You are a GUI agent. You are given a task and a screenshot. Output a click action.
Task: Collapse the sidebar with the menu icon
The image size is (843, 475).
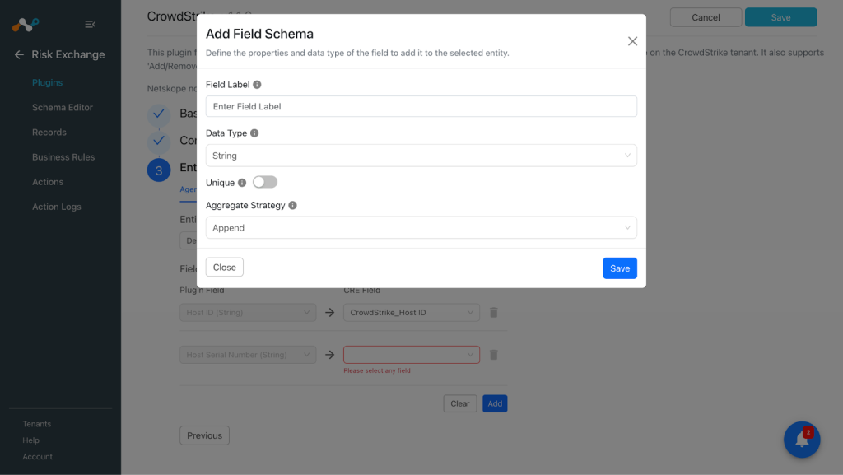pyautogui.click(x=91, y=24)
